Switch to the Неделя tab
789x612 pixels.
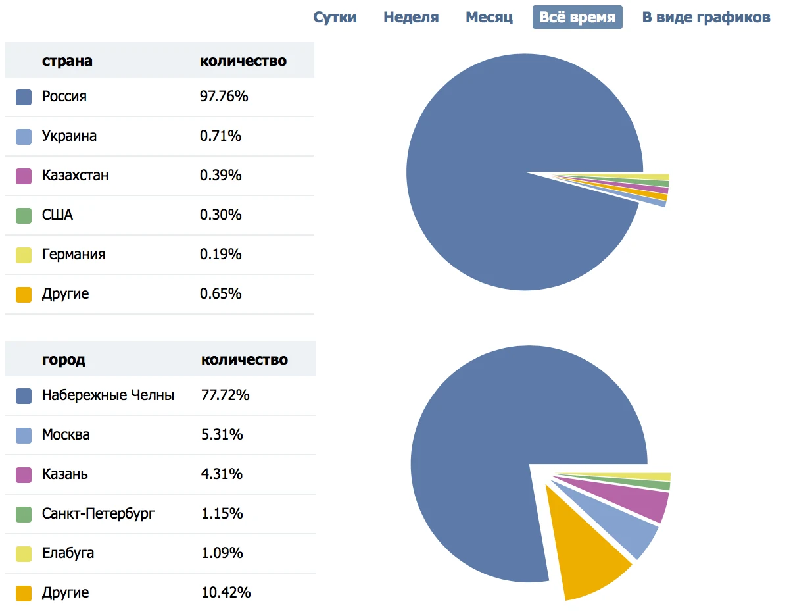tap(411, 17)
